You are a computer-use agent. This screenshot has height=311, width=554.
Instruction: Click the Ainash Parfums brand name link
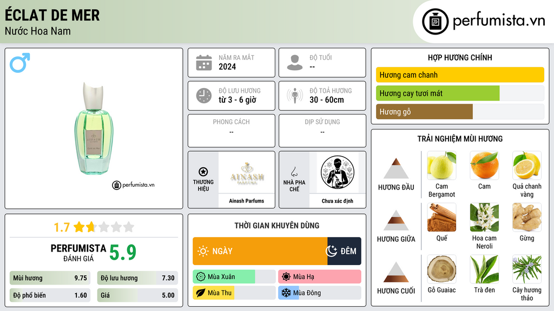click(x=247, y=201)
